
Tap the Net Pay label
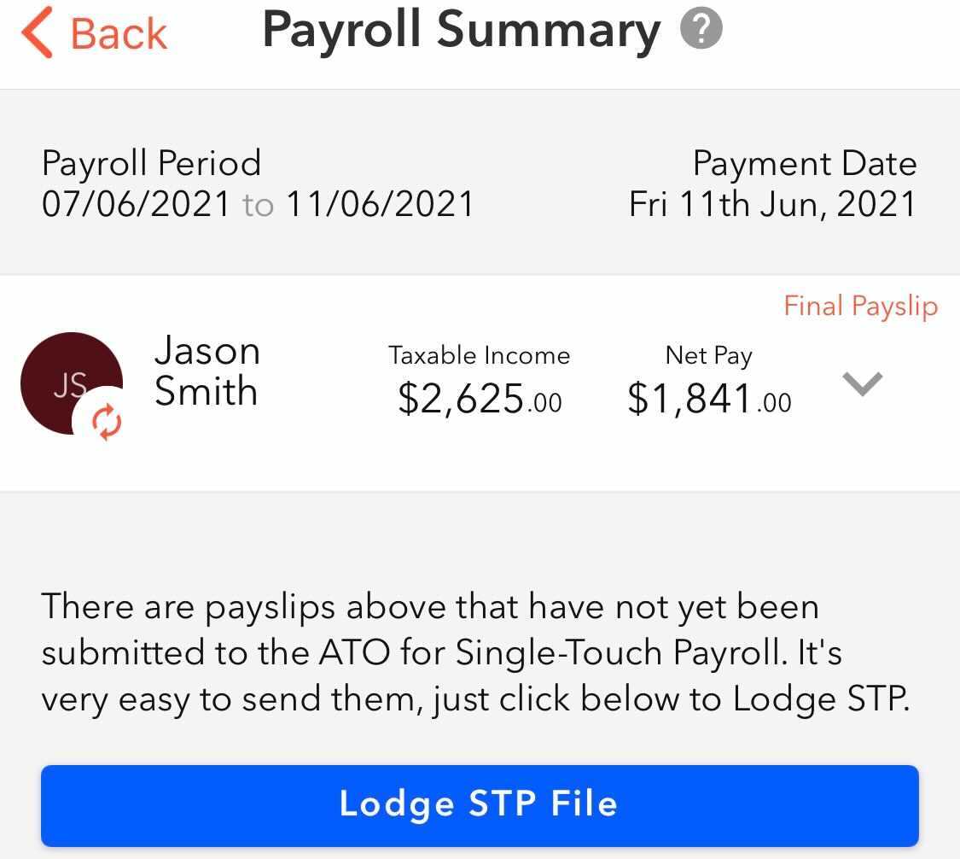click(x=708, y=355)
